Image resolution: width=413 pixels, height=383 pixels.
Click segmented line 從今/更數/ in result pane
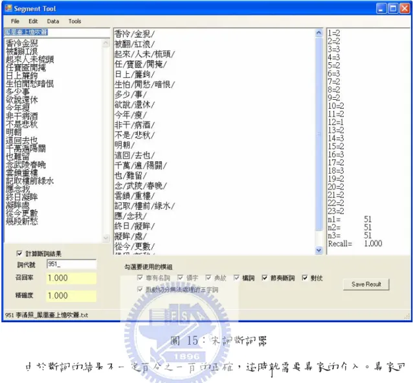[x=135, y=246]
